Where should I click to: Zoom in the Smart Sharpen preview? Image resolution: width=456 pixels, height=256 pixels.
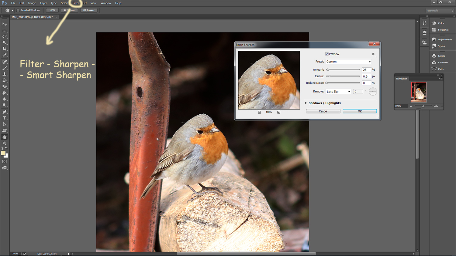coord(278,112)
